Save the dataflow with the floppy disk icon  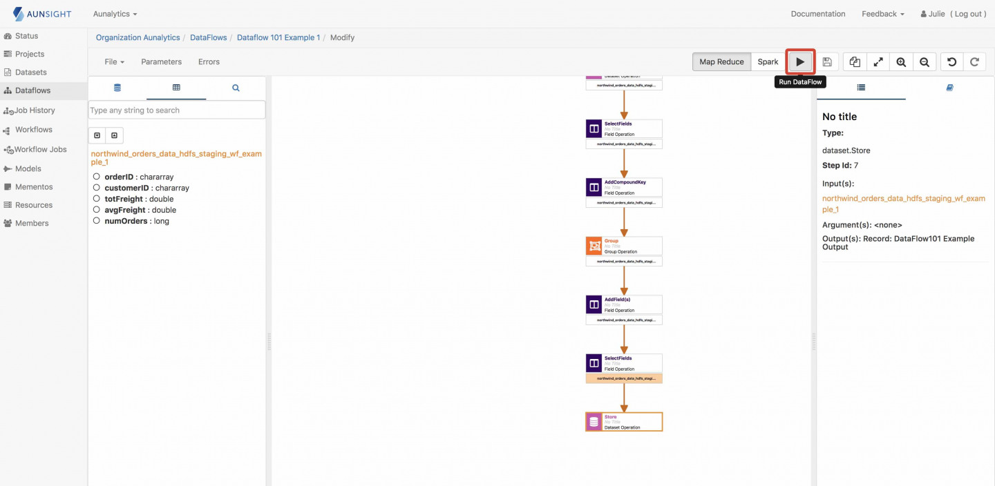827,61
